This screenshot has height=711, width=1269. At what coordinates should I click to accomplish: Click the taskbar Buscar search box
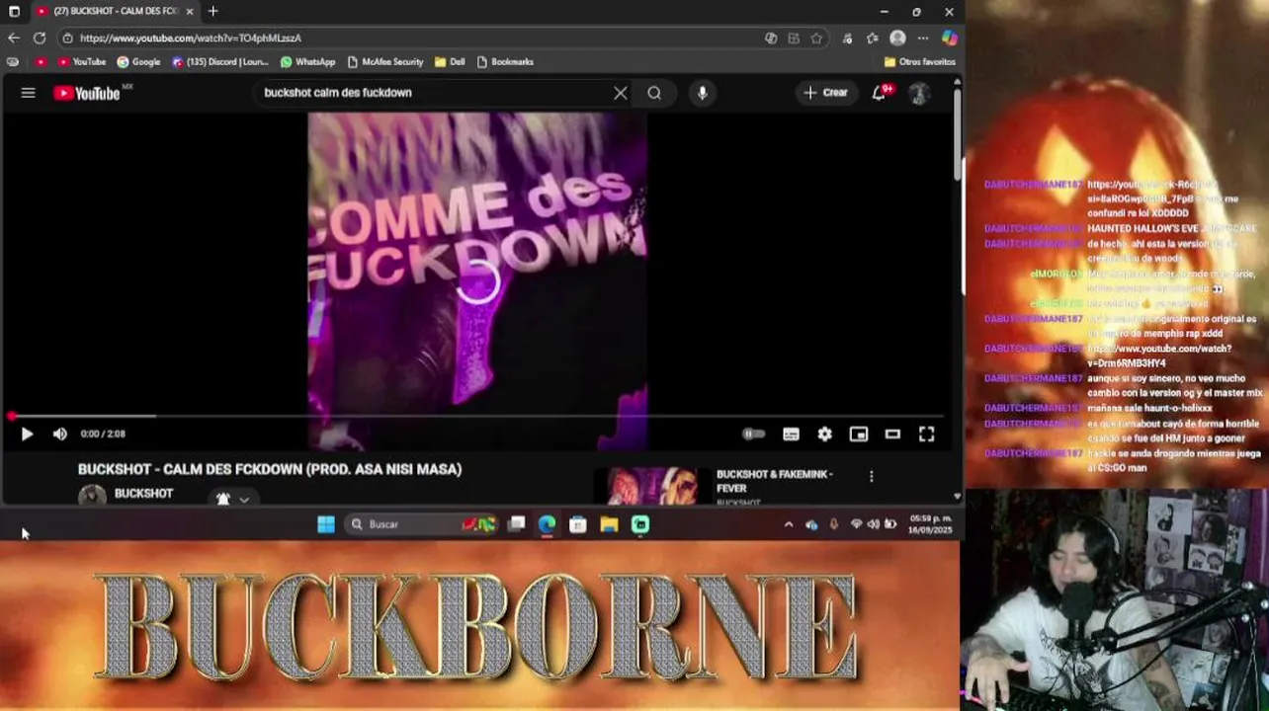coord(421,524)
